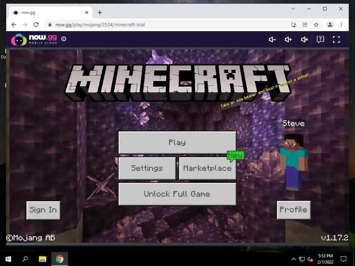355x266 pixels.
Task: Open Minecraft Settings
Action: (x=147, y=168)
